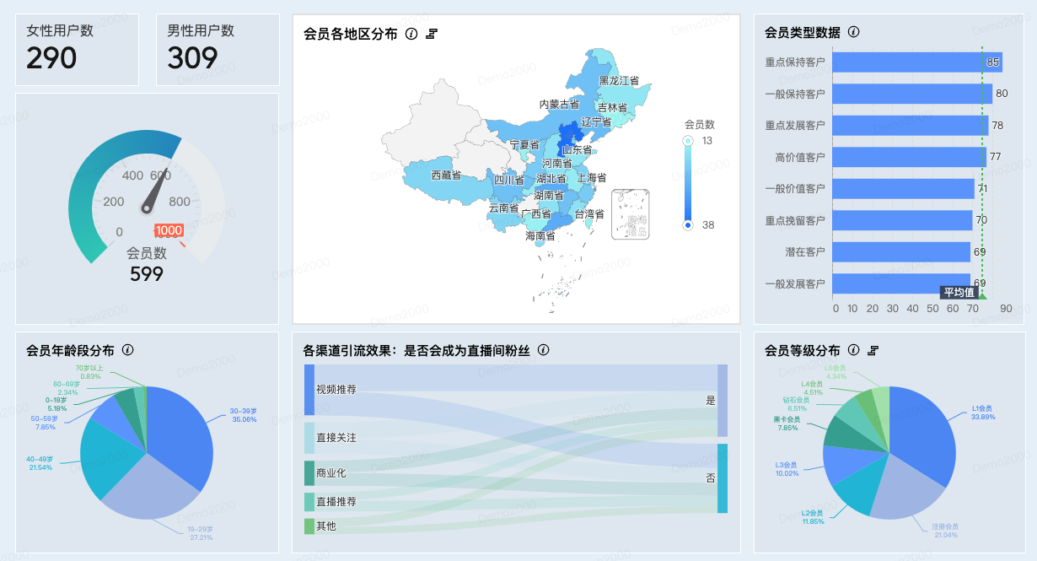Click the 男性用户数 309 metric card
1037x561 pixels.
click(x=218, y=50)
